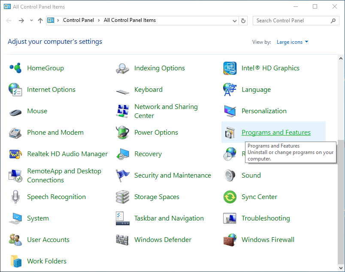Open Windows Defender link
The width and height of the screenshot is (345, 272).
click(163, 240)
